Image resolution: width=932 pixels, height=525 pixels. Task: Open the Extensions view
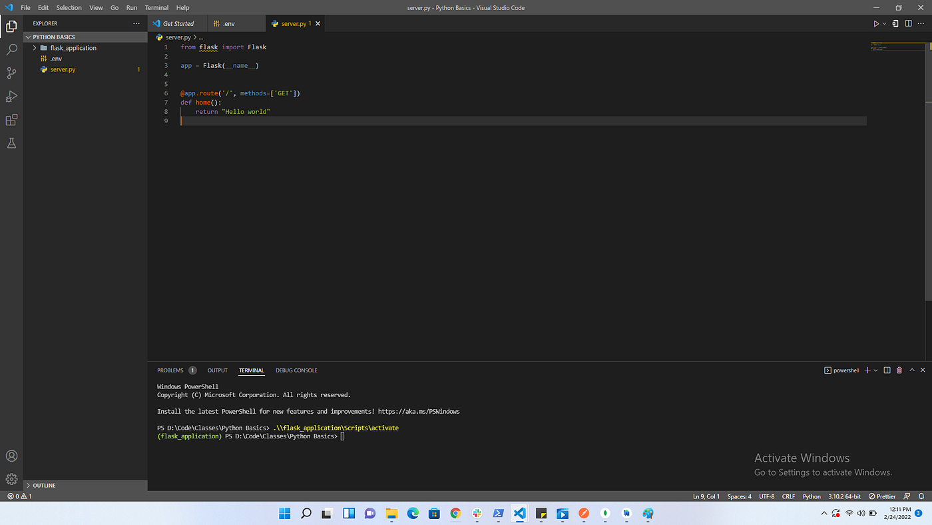click(11, 120)
